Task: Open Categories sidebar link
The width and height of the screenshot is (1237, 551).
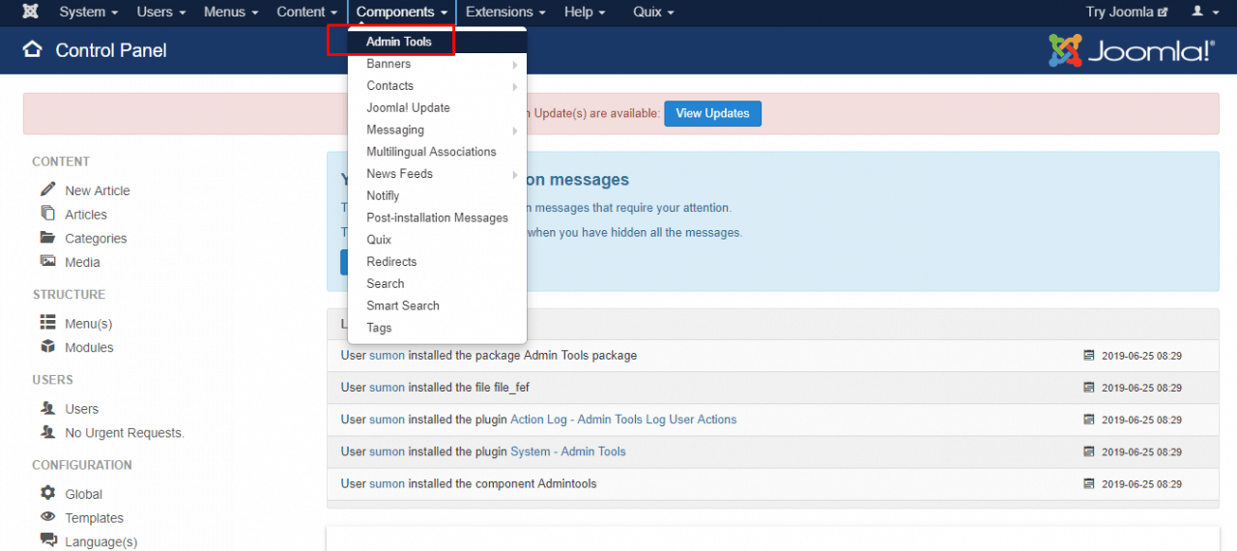Action: [x=96, y=239]
